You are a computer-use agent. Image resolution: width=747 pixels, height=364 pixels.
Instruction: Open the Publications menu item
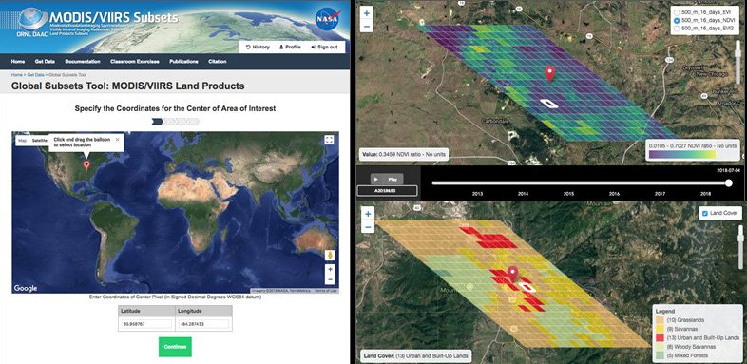click(183, 62)
